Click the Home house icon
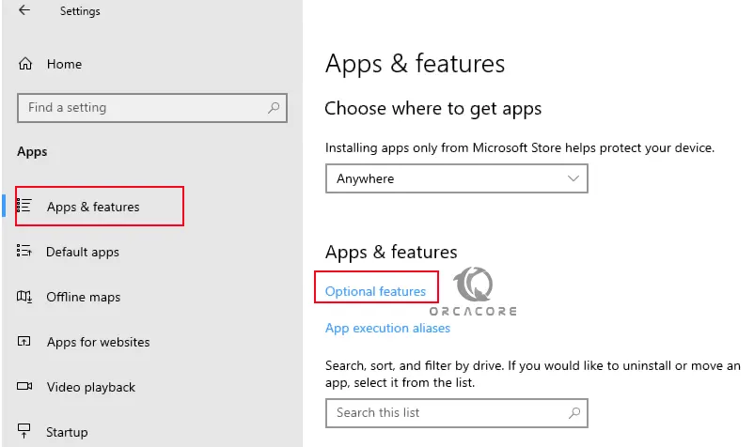Viewport: 754px width, 447px height. [x=25, y=64]
